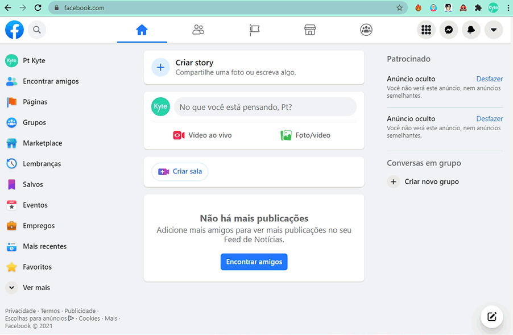
Task: Open new message compose icon
Action: 492,317
